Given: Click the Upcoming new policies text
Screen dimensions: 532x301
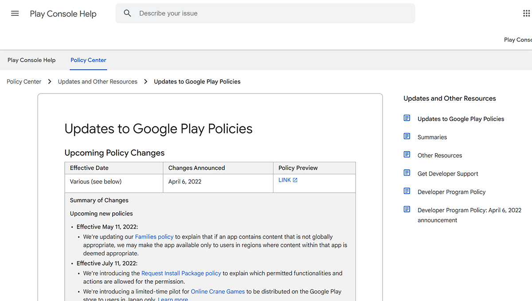Looking at the screenshot, I should click(102, 213).
